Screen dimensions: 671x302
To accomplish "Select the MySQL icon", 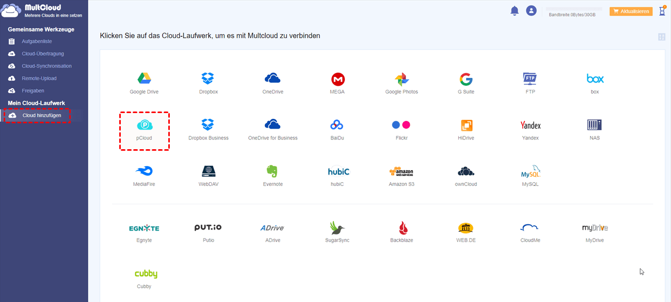I will [531, 171].
